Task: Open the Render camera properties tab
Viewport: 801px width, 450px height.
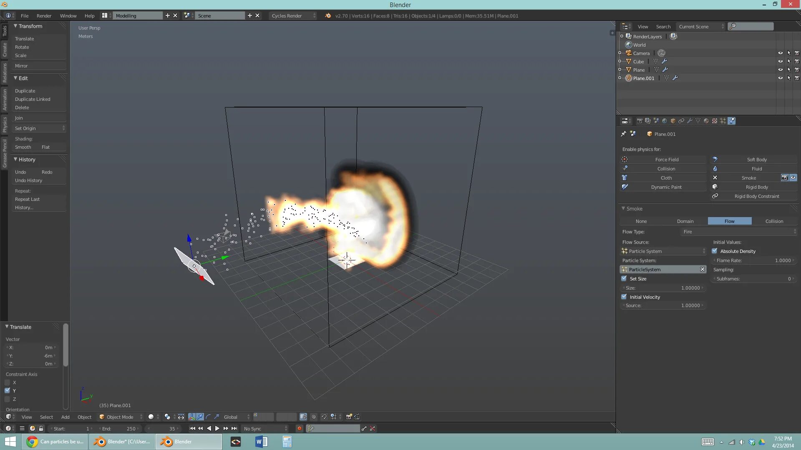Action: tap(640, 121)
